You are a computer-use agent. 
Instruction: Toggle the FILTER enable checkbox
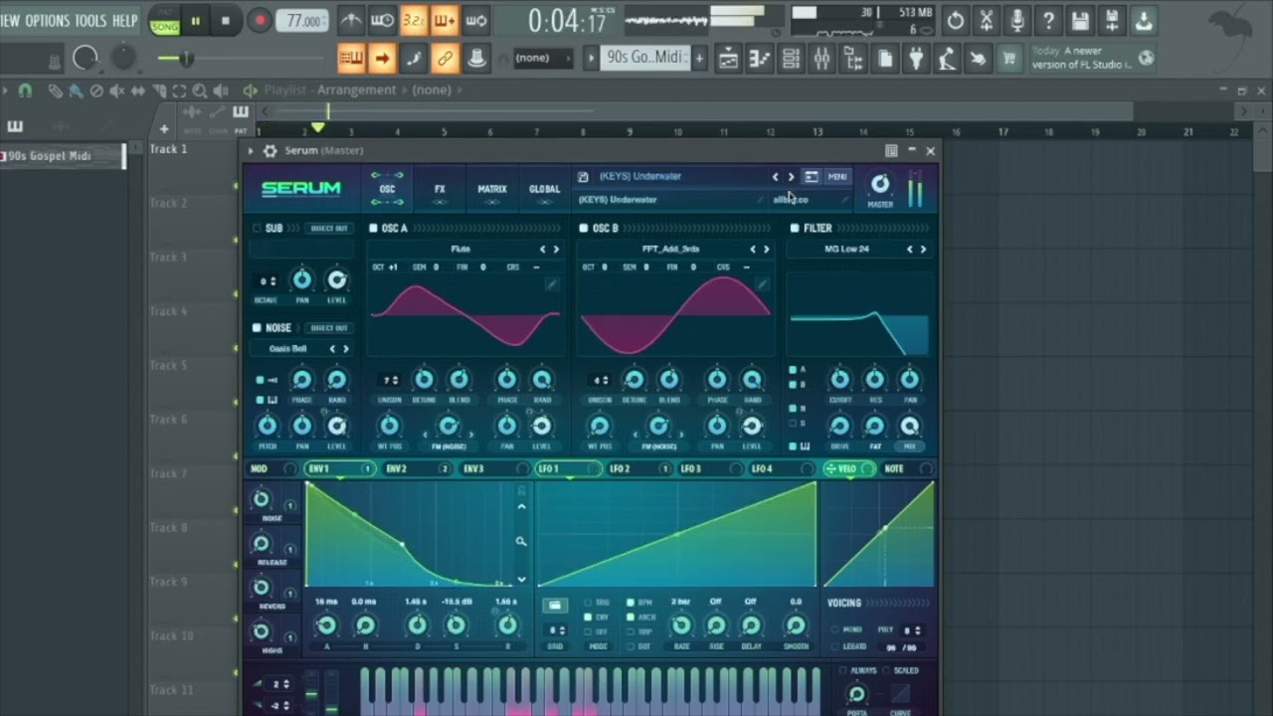[794, 229]
